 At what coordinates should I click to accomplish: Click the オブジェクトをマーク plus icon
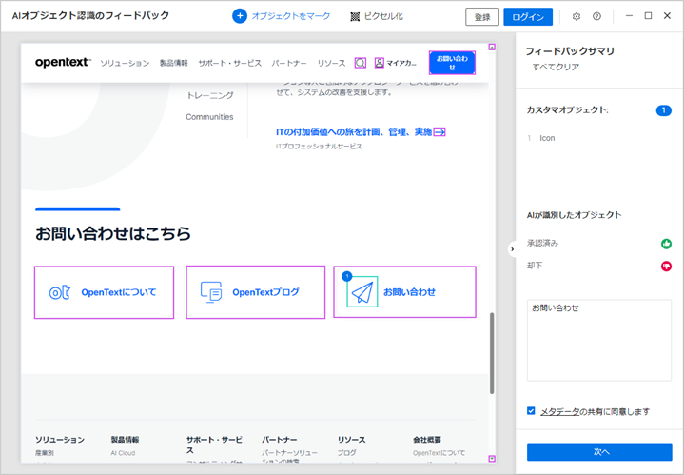click(x=240, y=16)
